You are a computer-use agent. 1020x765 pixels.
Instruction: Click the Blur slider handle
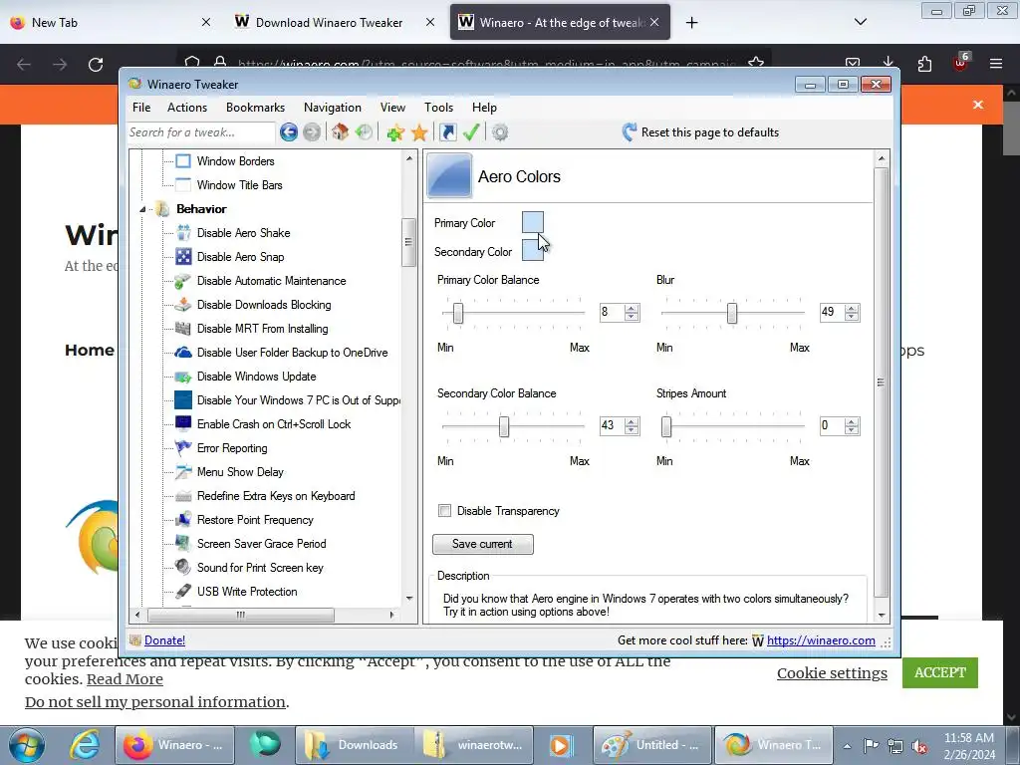point(732,314)
